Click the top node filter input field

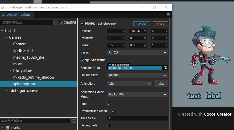27,23
